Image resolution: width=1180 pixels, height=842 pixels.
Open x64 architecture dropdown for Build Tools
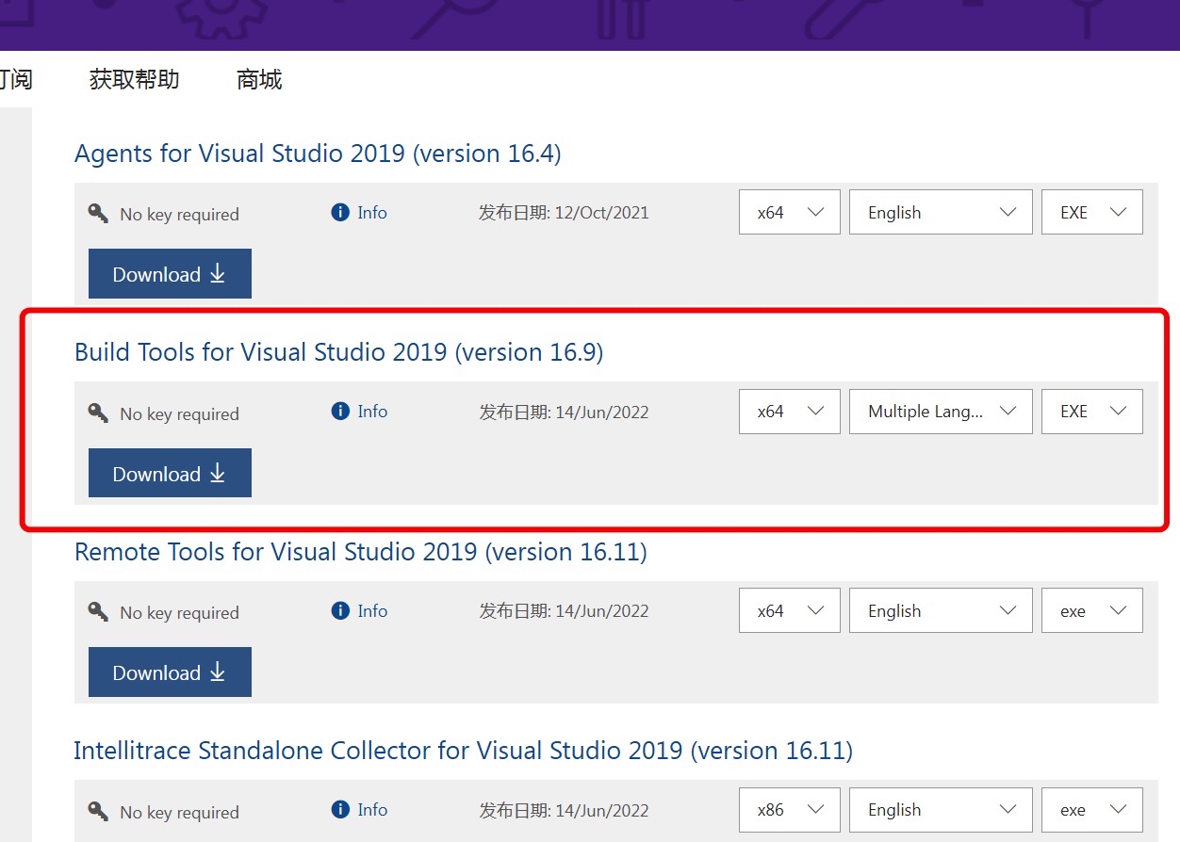coord(790,412)
